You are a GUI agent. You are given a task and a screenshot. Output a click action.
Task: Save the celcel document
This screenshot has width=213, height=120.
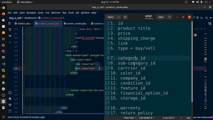[160, 17]
